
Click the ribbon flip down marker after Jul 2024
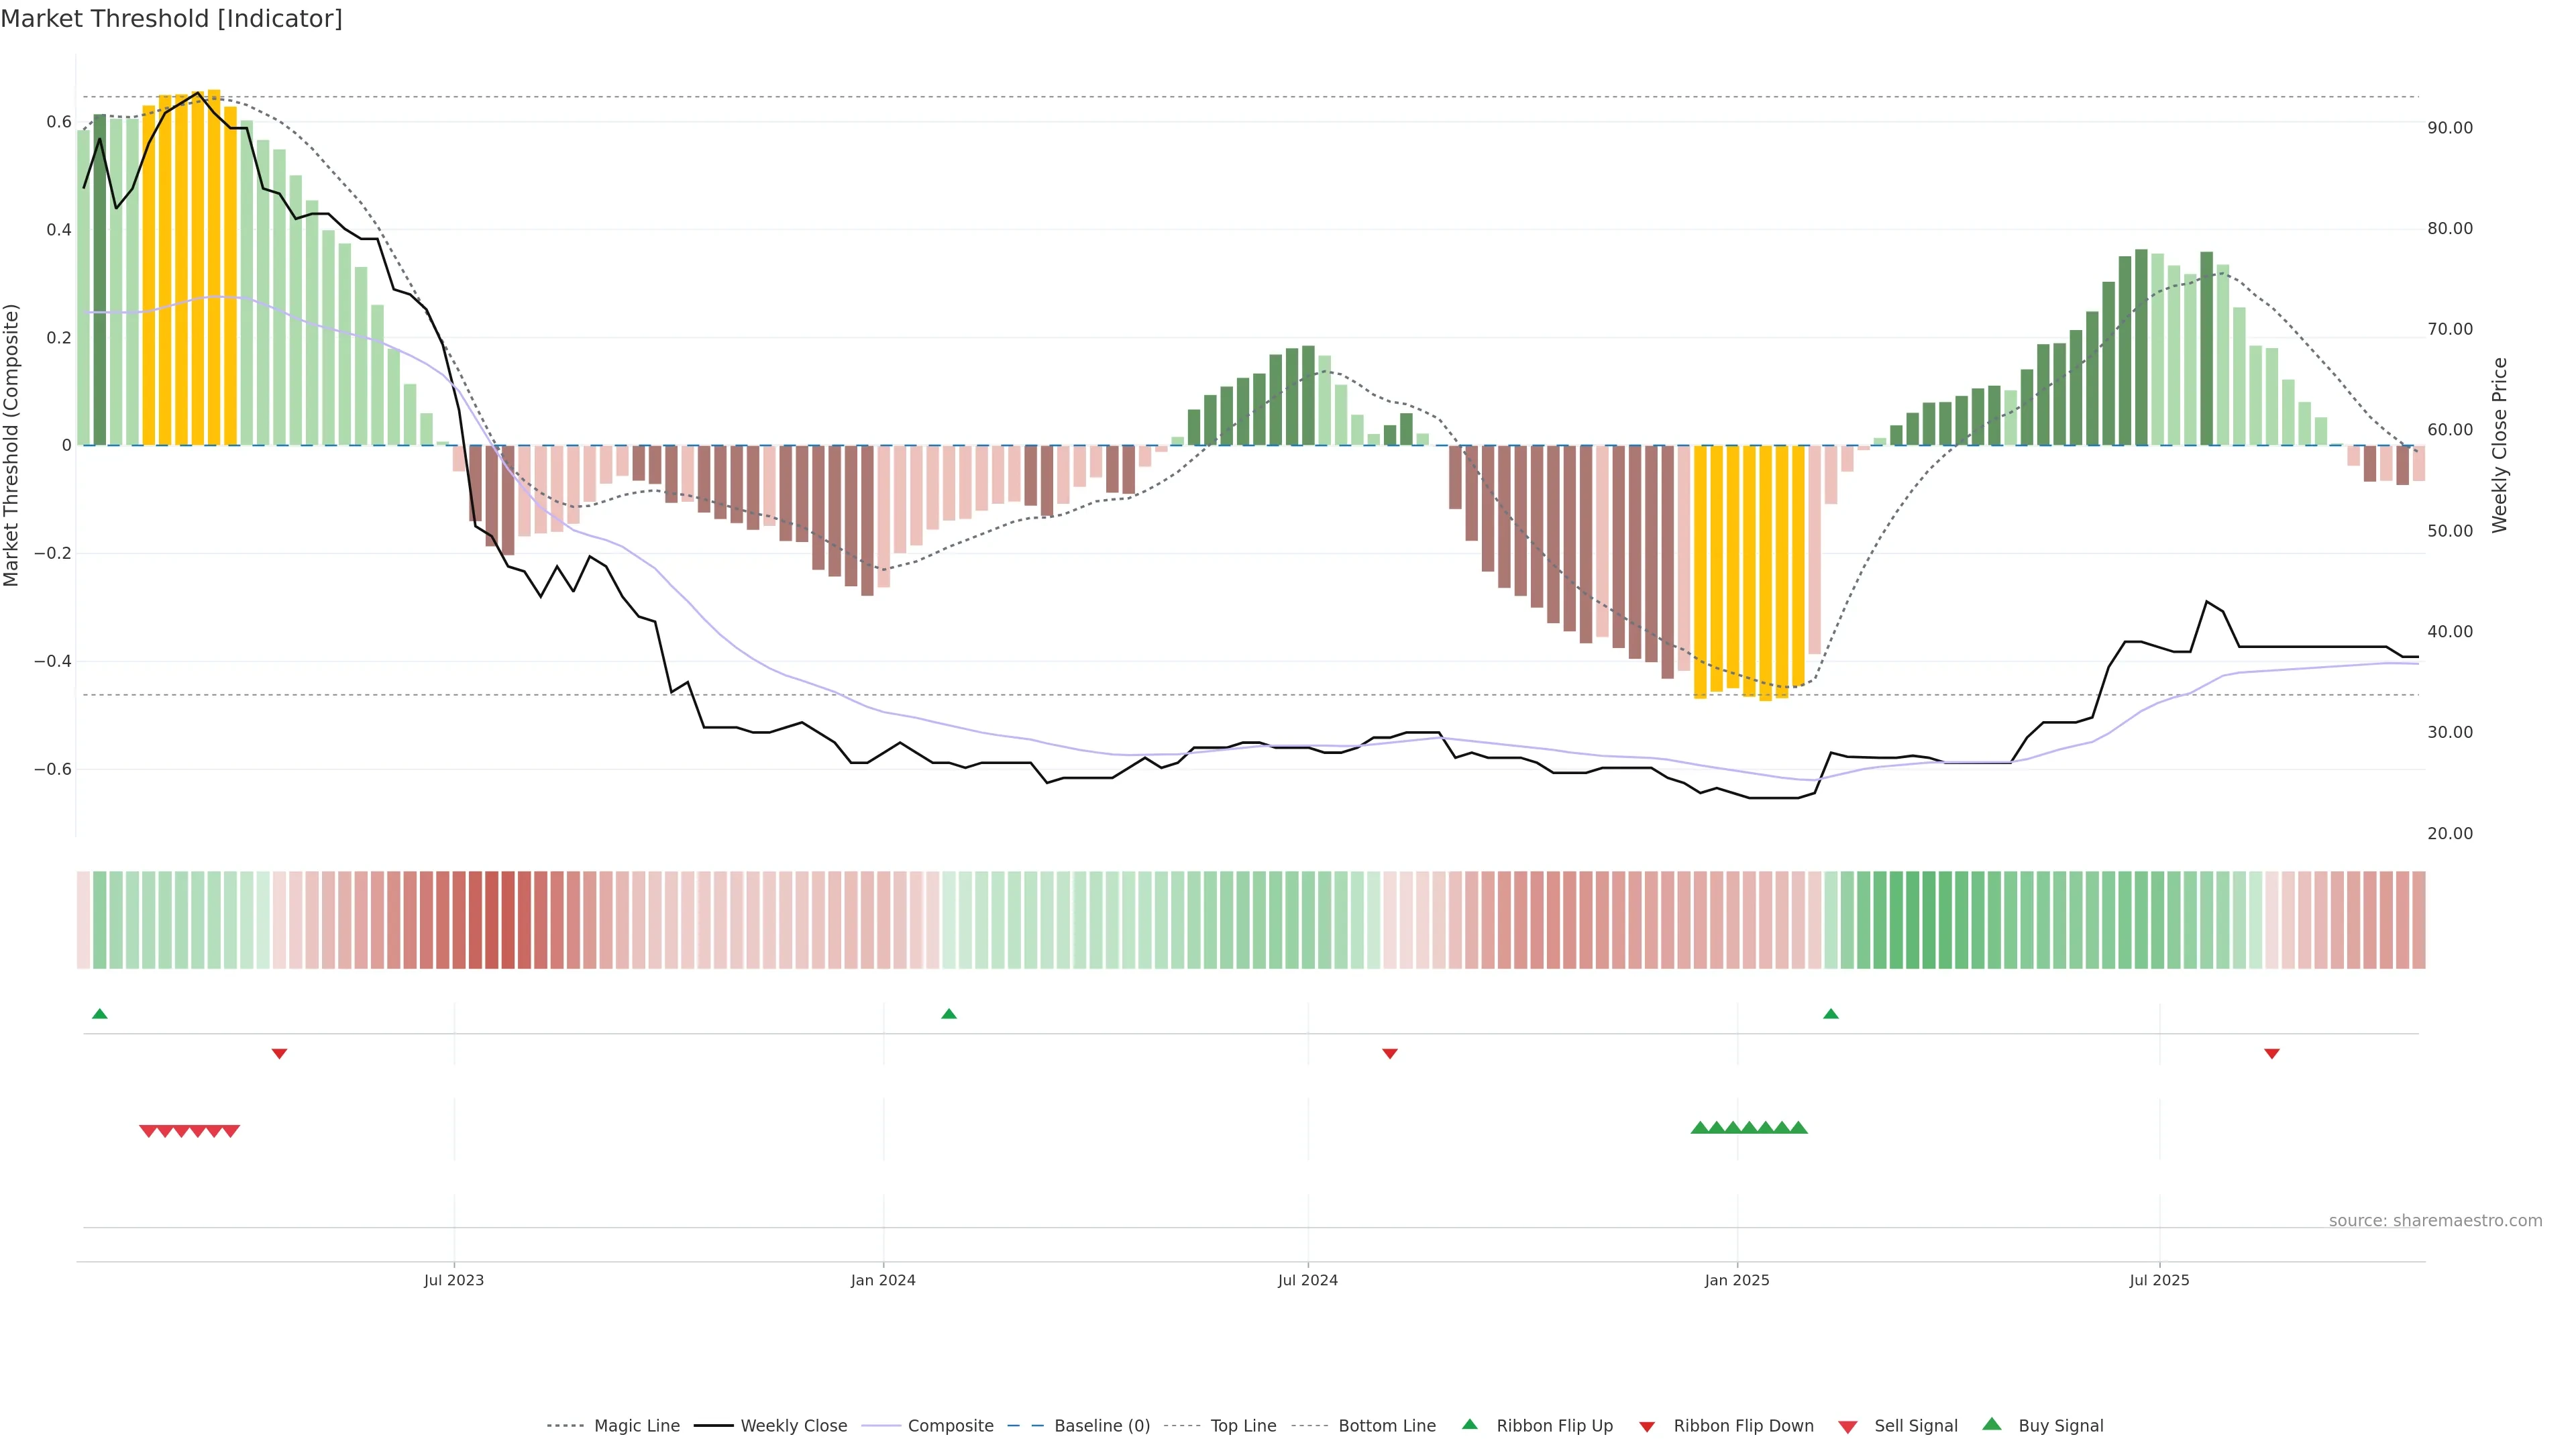[1389, 1054]
